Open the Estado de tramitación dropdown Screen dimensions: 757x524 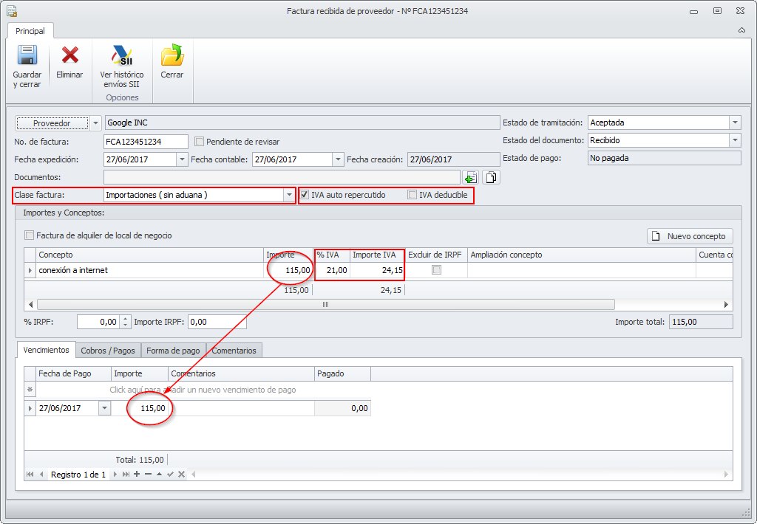click(x=734, y=123)
